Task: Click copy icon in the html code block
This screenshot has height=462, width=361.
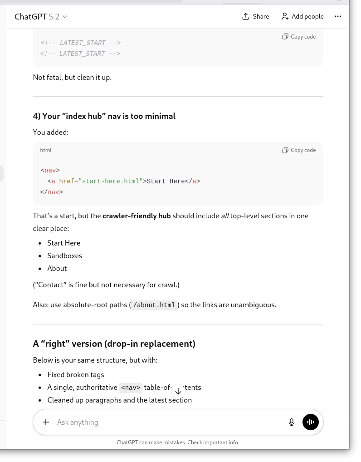Action: pyautogui.click(x=285, y=150)
